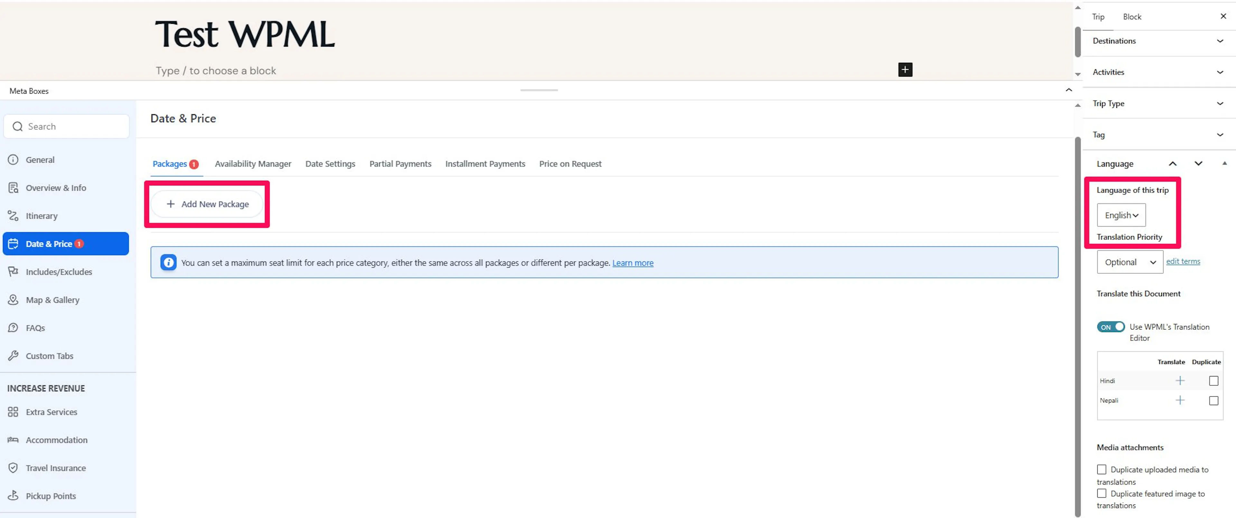Open Itinerary via its route icon
Image resolution: width=1236 pixels, height=518 pixels.
tap(13, 216)
